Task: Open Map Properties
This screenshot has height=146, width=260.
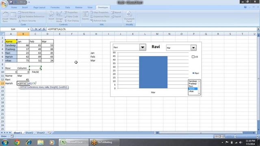Action: point(99,13)
